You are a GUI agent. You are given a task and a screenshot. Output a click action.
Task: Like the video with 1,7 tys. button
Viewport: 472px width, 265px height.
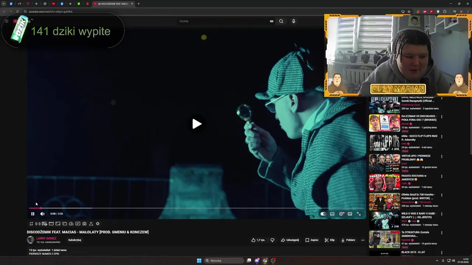pyautogui.click(x=258, y=240)
